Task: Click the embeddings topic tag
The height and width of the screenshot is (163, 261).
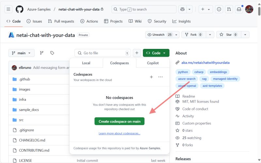Action: pyautogui.click(x=218, y=72)
